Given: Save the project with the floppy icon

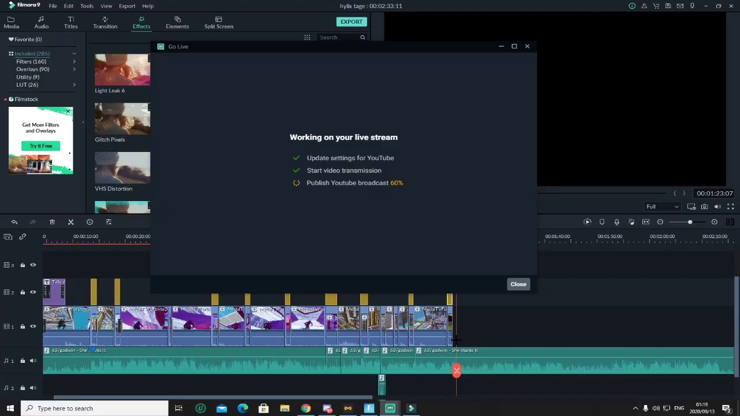Looking at the screenshot, I should 668,6.
